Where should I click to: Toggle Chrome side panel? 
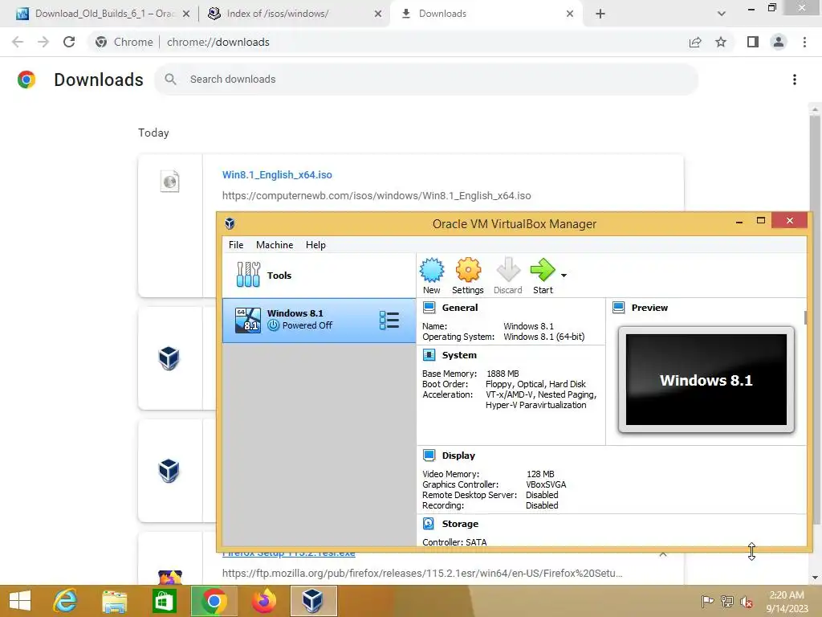[753, 42]
